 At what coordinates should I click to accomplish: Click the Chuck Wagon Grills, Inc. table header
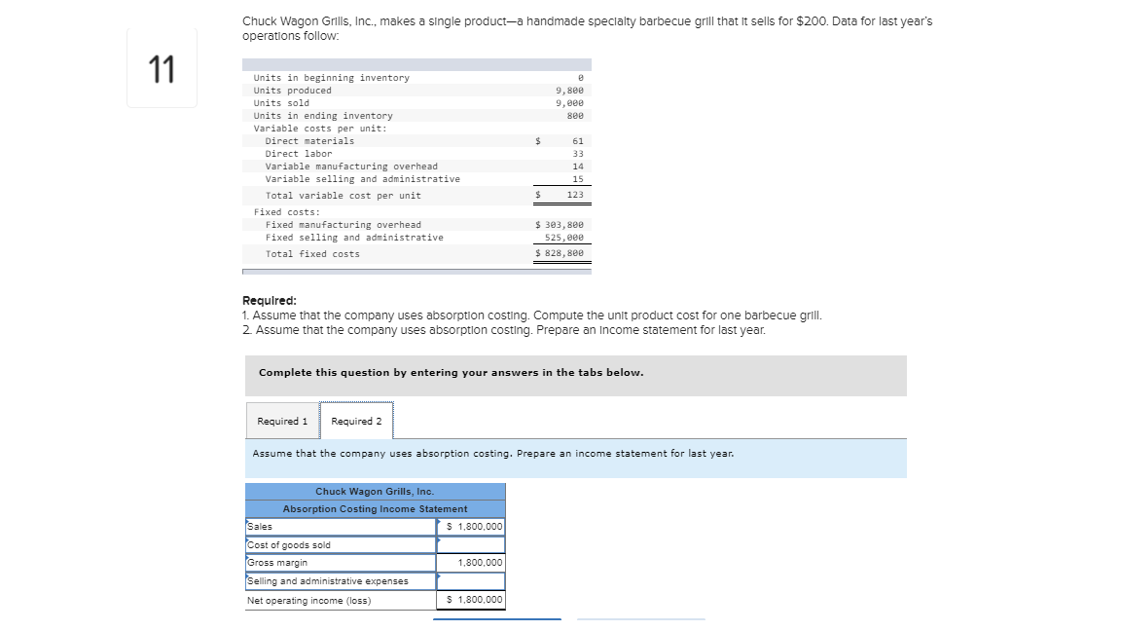pos(376,492)
